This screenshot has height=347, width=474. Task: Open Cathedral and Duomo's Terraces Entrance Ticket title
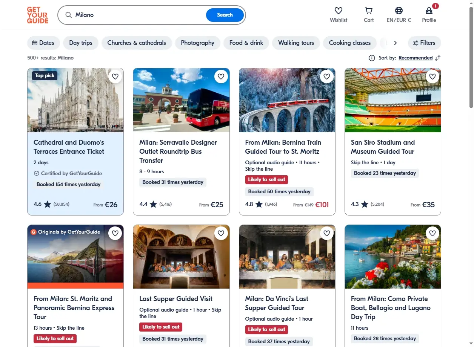pos(69,147)
